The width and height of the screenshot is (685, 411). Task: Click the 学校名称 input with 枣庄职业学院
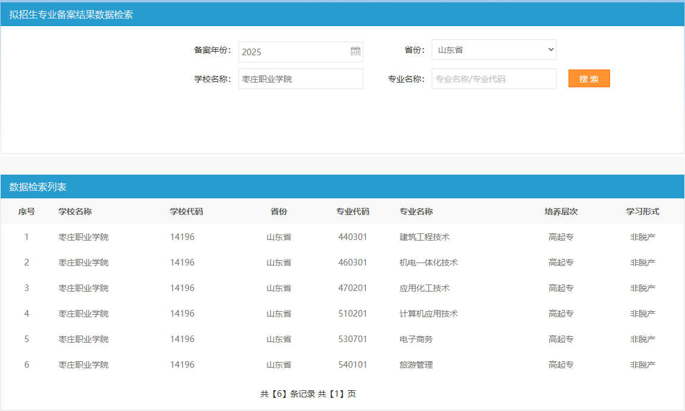point(300,79)
